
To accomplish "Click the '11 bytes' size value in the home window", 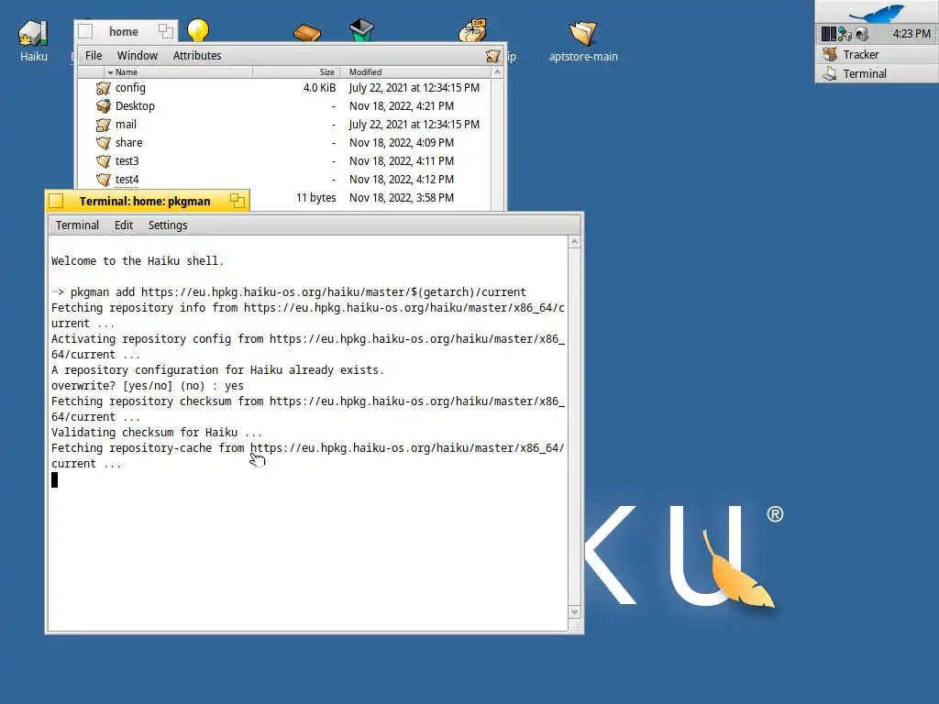I will (x=315, y=198).
